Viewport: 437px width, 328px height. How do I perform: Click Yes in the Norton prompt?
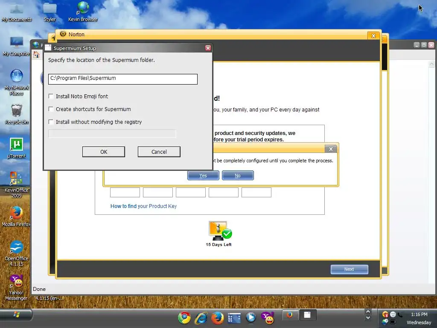coord(203,176)
